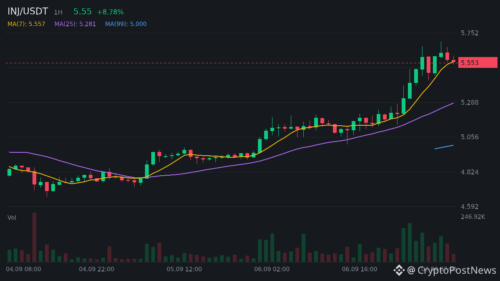500x281 pixels.
Task: Click the +8.78% change percentage
Action: 110,12
